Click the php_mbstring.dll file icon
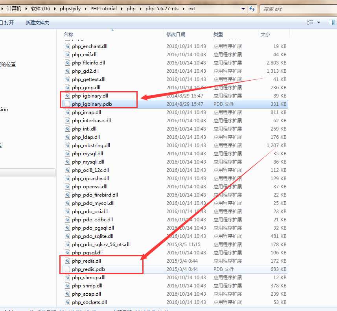The height and width of the screenshot is (311, 337). point(68,145)
